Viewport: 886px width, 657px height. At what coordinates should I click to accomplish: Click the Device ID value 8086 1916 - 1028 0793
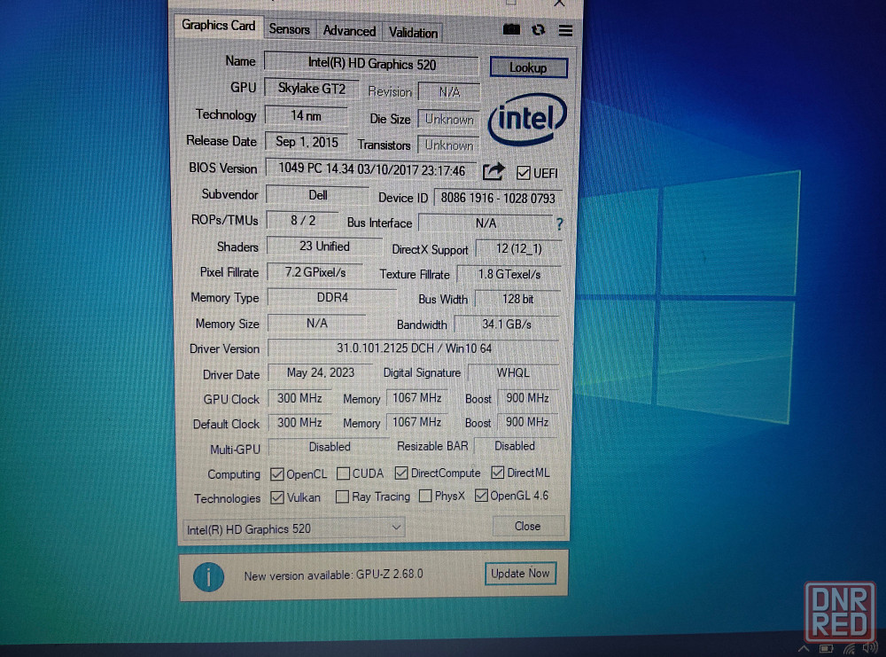(x=497, y=198)
